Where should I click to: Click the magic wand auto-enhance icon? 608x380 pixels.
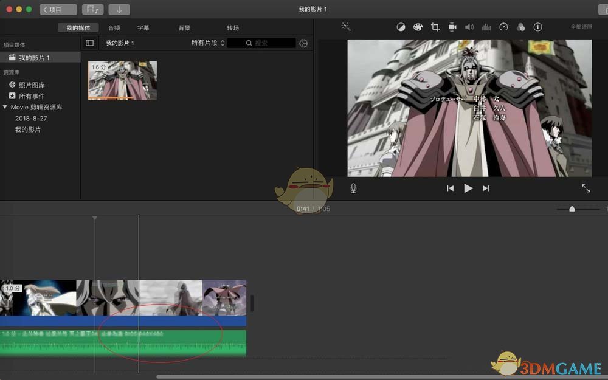346,26
